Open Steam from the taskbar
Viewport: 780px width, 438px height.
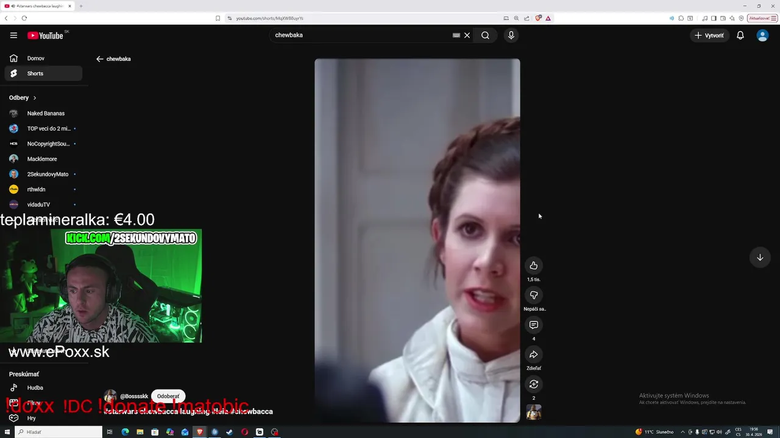[229, 432]
